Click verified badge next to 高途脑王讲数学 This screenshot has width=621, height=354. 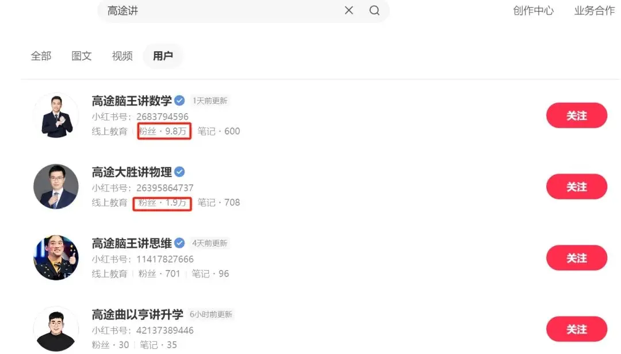coord(179,101)
